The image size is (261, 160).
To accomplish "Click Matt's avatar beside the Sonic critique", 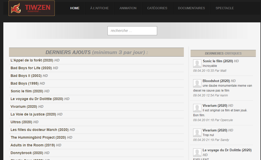I will tap(197, 64).
